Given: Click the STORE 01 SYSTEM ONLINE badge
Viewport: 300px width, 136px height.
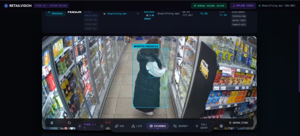Looking at the screenshot, I should pyautogui.click(x=51, y=6).
